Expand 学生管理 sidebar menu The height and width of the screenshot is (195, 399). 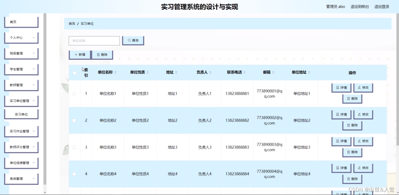pos(21,69)
